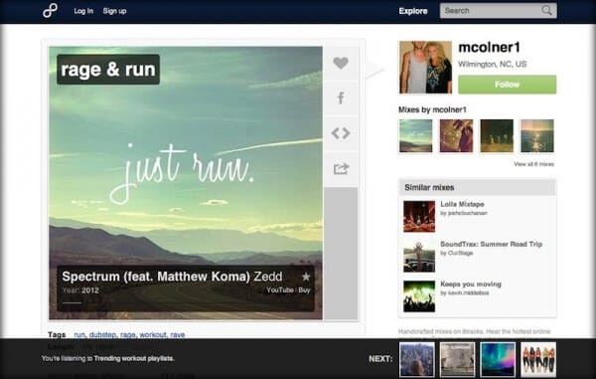Open the mcolner1 profile photo

[425, 67]
